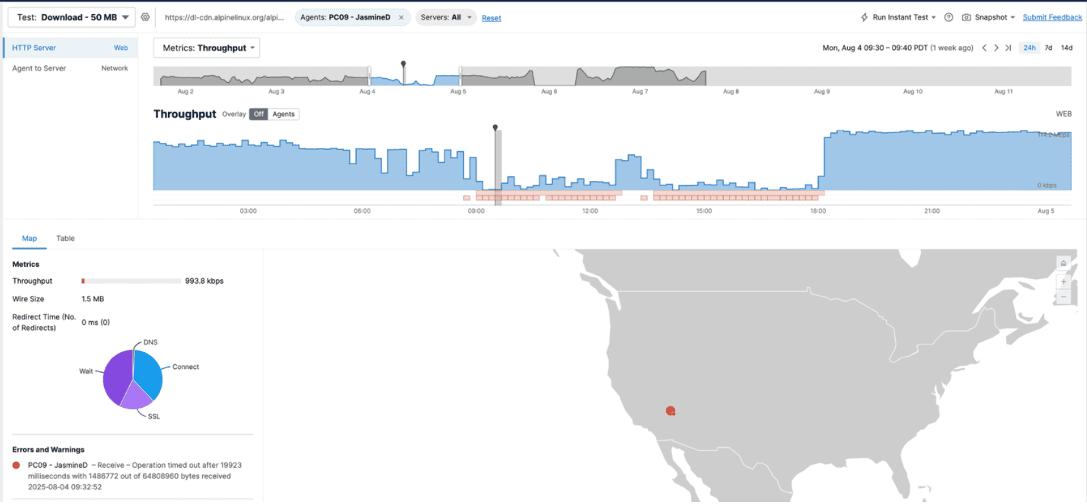Open test settings gear icon
1087x504 pixels.
(x=145, y=17)
